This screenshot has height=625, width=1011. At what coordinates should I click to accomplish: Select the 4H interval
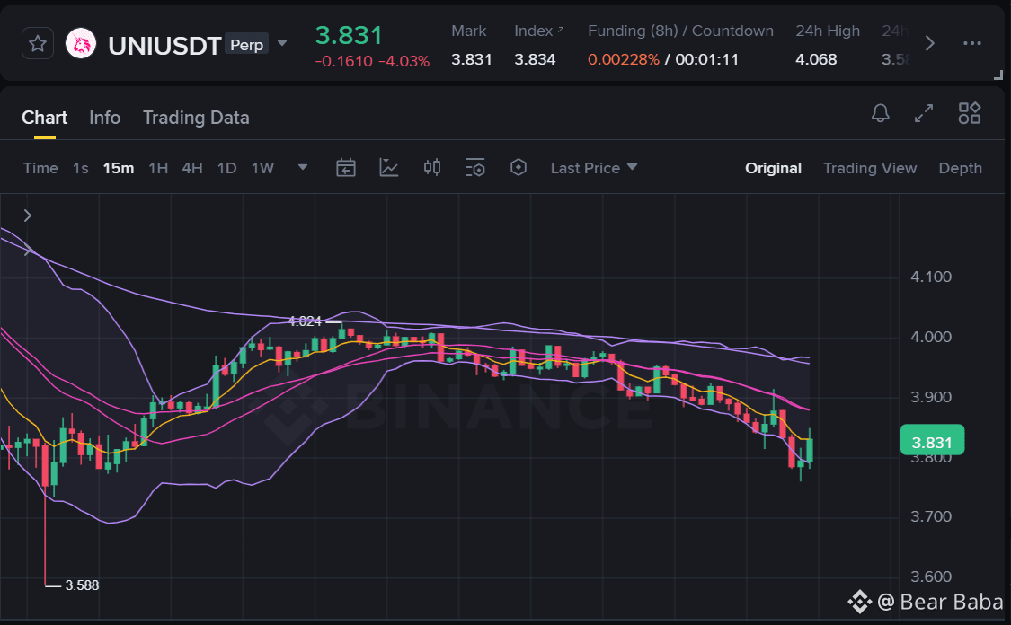[192, 168]
